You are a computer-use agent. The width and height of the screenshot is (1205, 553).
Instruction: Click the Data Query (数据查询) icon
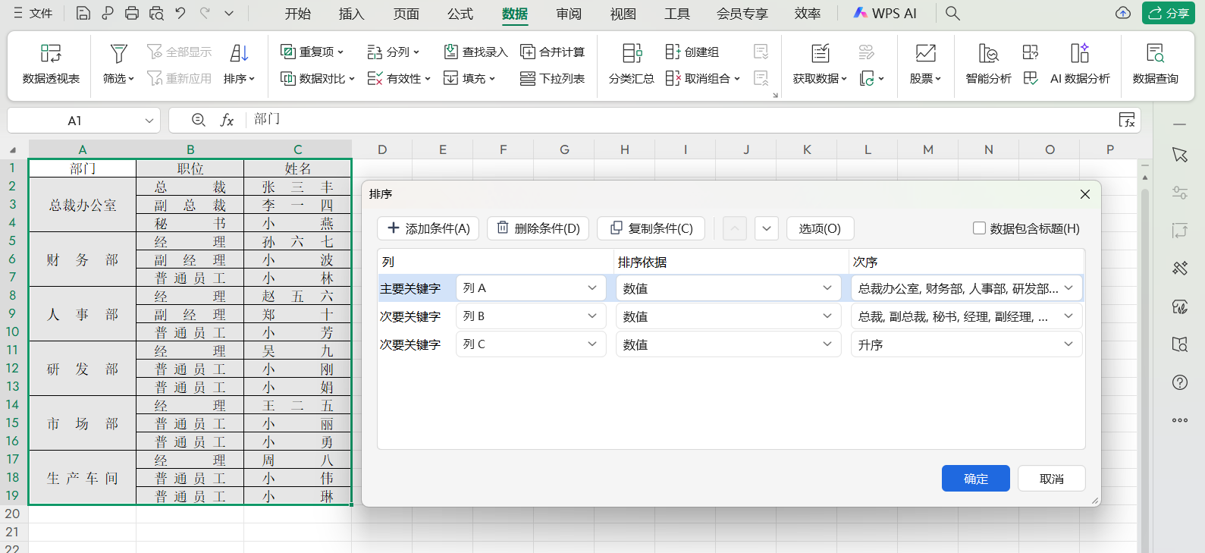point(1155,53)
